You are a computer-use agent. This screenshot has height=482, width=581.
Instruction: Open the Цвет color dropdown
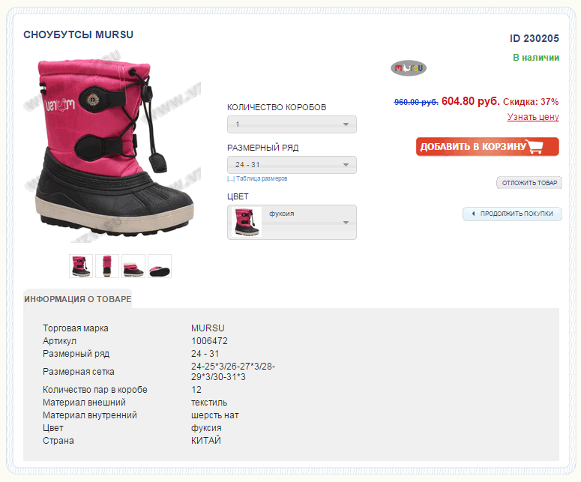coord(309,223)
